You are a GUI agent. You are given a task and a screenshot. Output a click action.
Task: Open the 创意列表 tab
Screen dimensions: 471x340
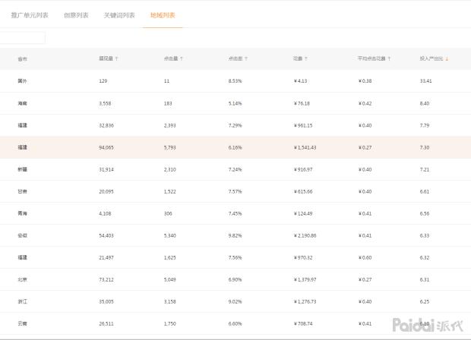(x=76, y=15)
